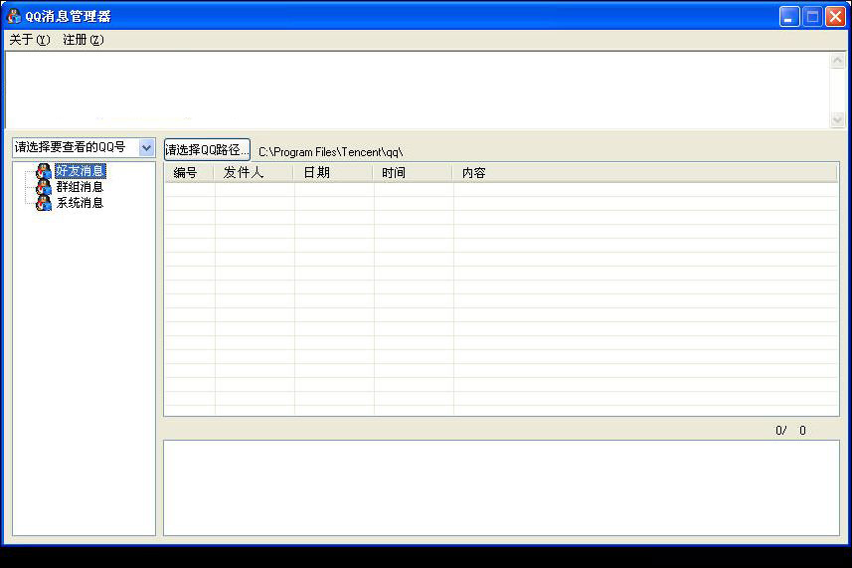Click the QQ app icon in title bar
The image size is (852, 568).
(x=14, y=16)
